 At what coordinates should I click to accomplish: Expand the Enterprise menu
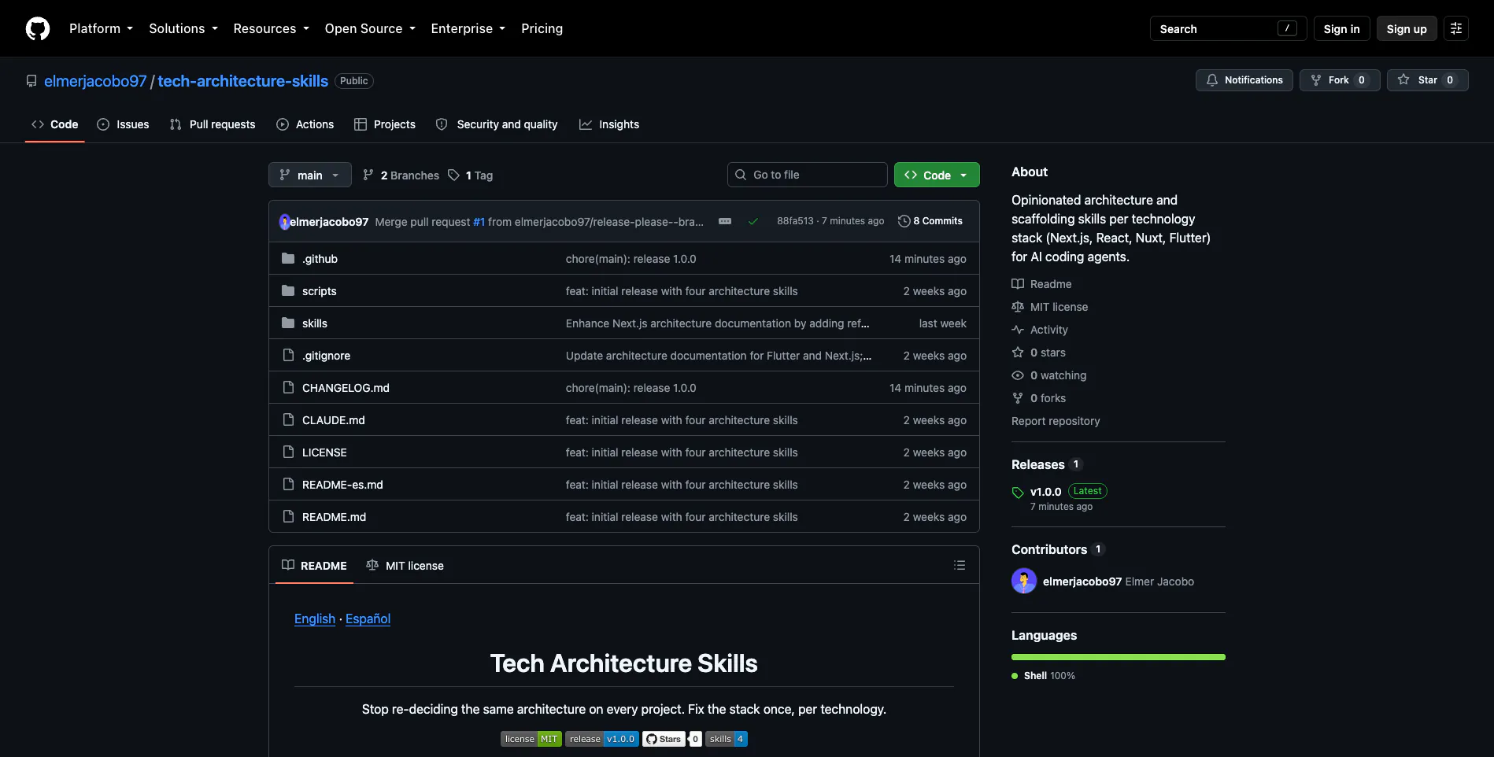[x=468, y=28]
